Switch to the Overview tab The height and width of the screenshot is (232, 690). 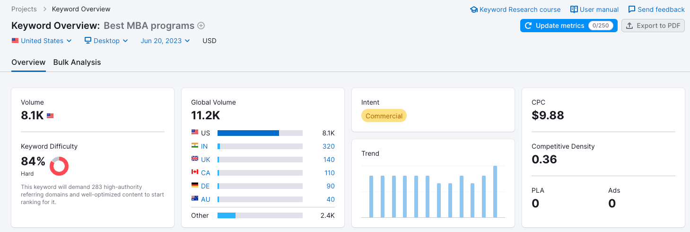(x=28, y=62)
